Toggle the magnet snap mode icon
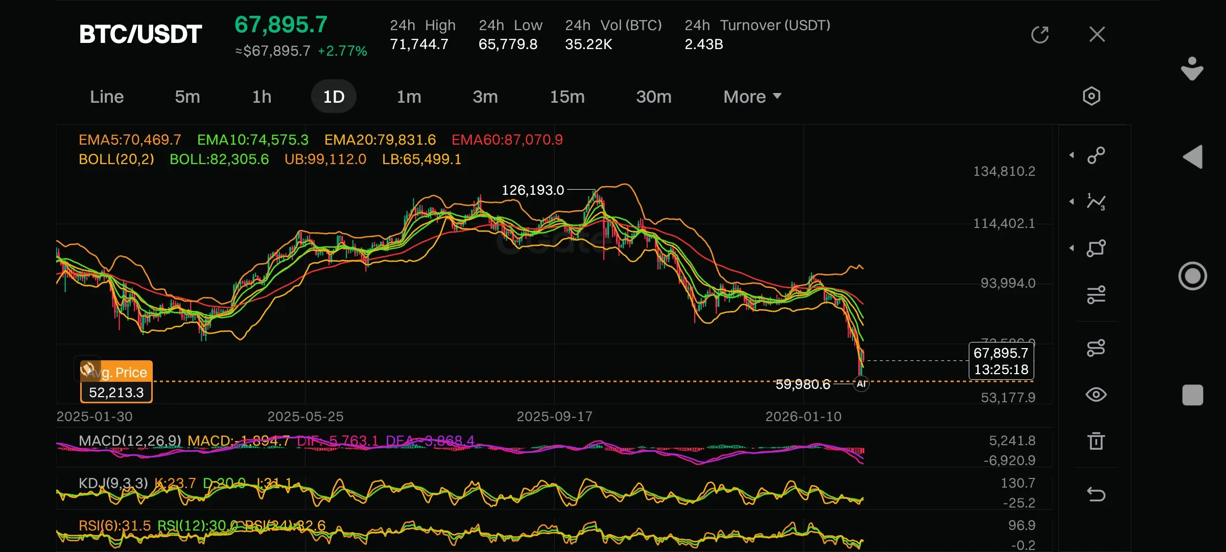 [x=1096, y=348]
